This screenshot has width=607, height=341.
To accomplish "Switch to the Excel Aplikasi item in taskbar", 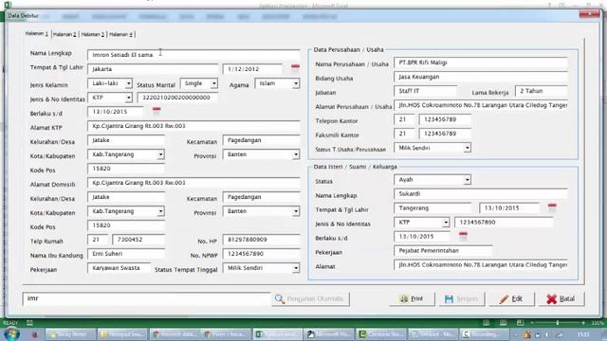I will 278,334.
